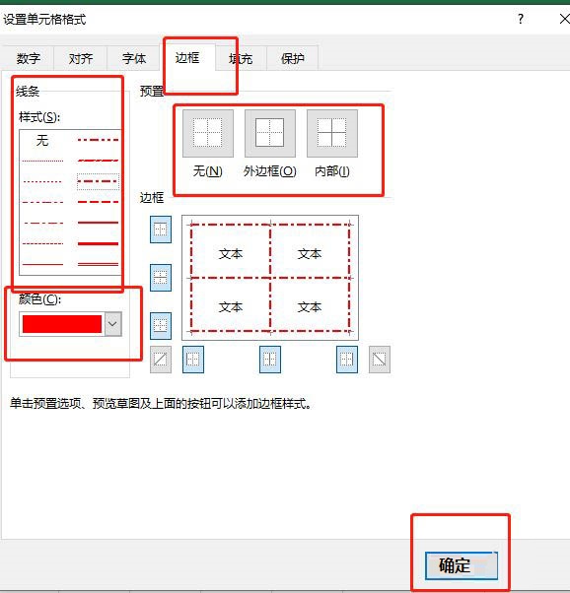This screenshot has width=570, height=593.
Task: Select the 无(N) no-border preset
Action: click(x=208, y=134)
